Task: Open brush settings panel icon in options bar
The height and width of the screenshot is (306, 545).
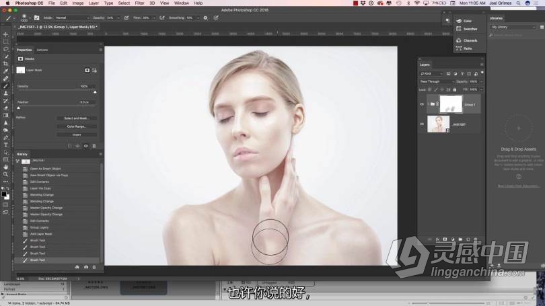Action: [x=36, y=17]
